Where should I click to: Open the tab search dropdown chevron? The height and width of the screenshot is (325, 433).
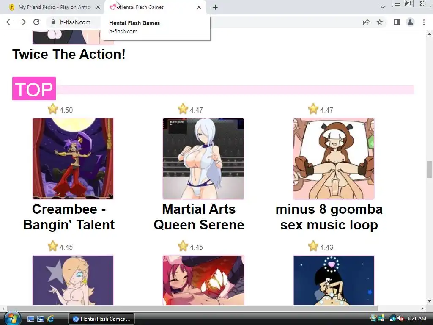coord(382,7)
